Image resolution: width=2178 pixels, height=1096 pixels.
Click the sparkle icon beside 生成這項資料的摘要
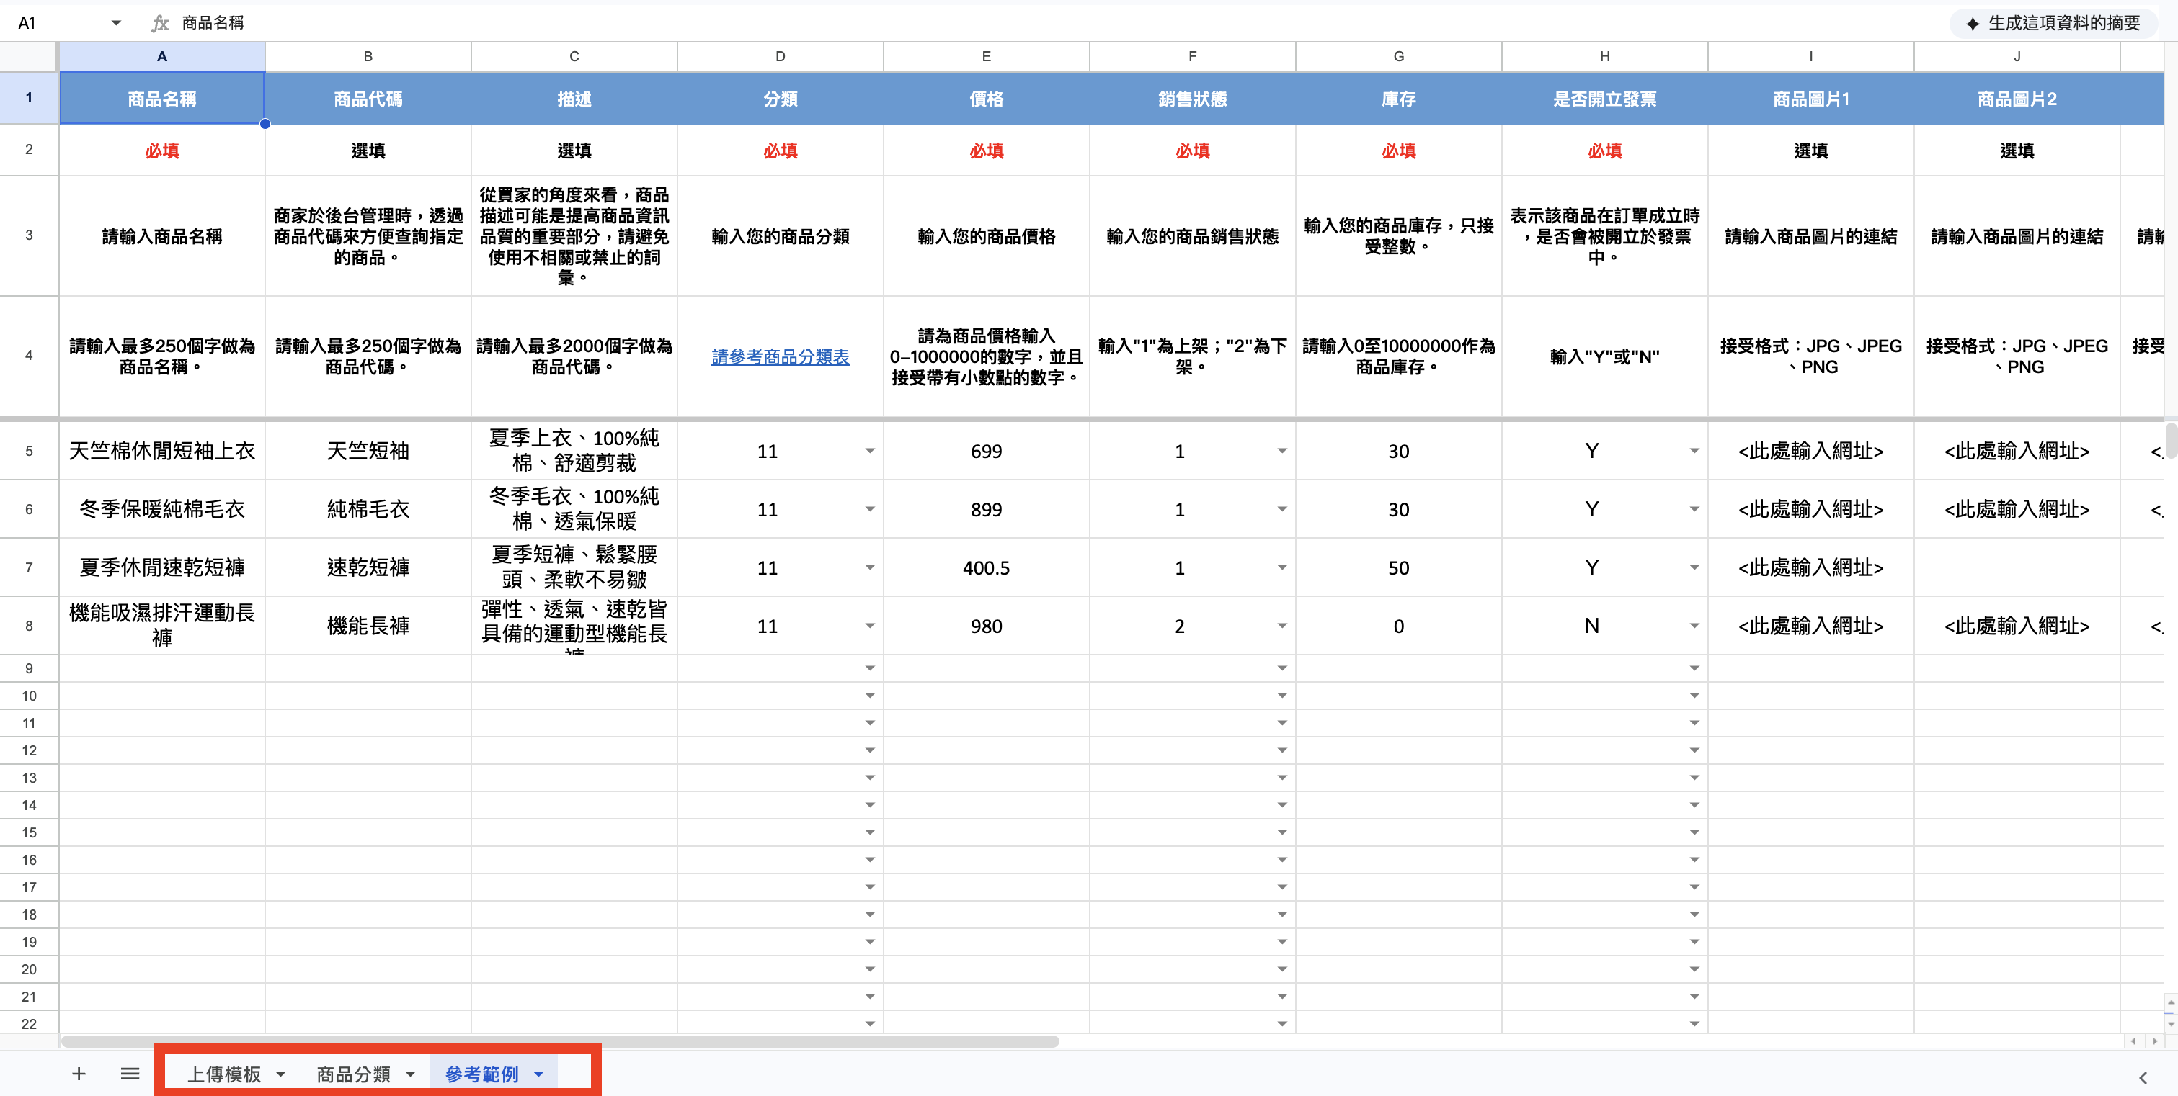tap(1973, 23)
